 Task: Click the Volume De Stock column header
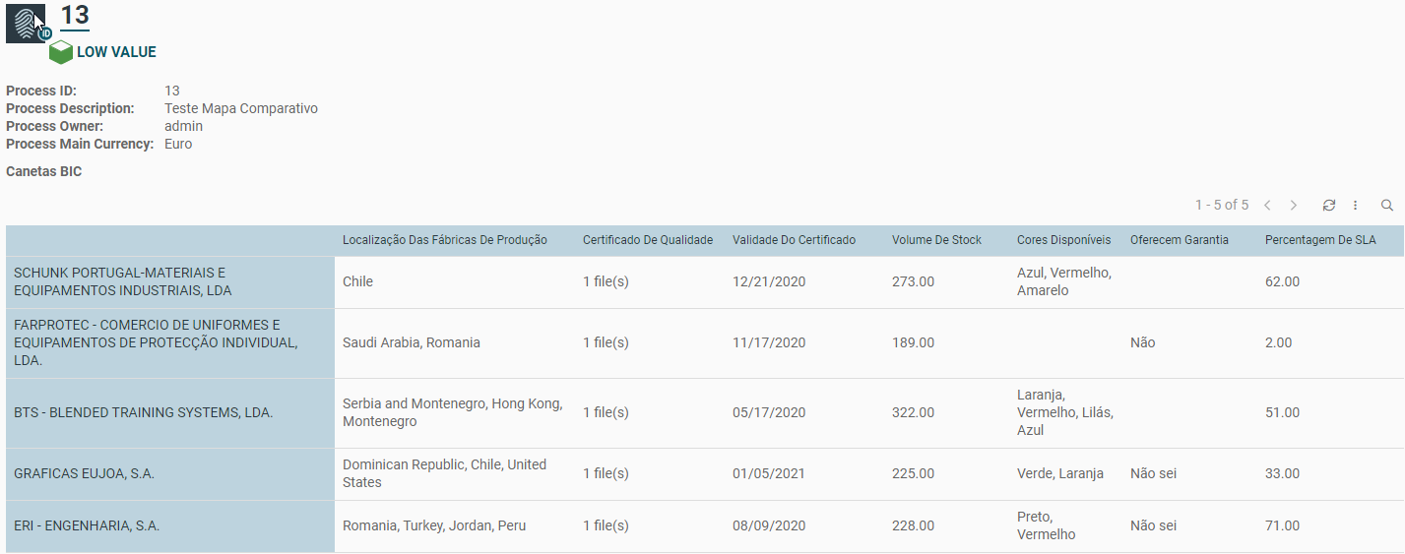click(936, 240)
